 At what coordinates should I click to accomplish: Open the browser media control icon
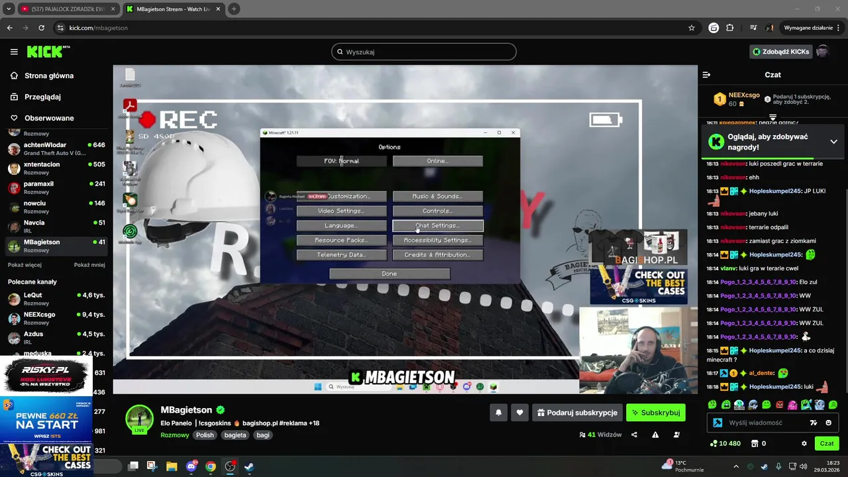coord(753,28)
